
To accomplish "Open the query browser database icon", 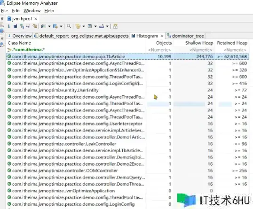I will pos(55,26).
